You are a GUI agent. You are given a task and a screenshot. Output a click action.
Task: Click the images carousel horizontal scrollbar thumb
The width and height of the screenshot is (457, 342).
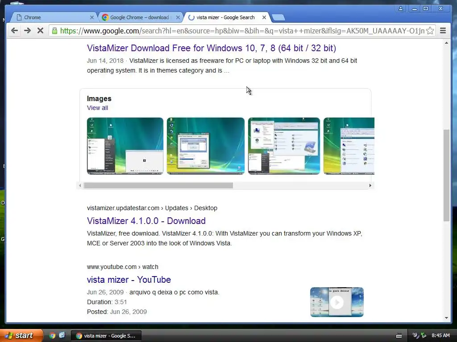tap(158, 186)
